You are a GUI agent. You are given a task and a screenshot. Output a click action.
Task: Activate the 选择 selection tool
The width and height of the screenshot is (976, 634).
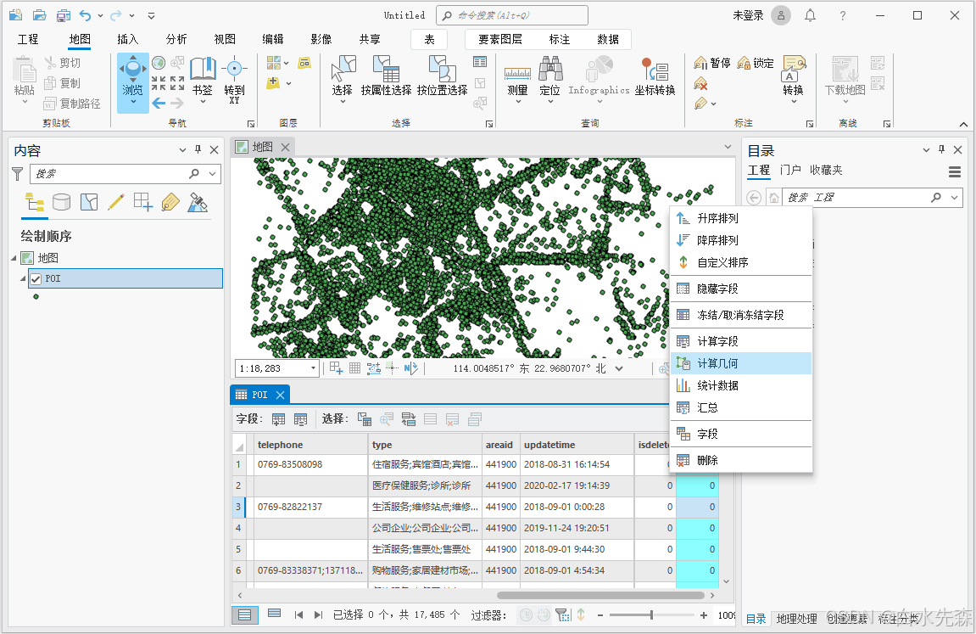[x=343, y=78]
